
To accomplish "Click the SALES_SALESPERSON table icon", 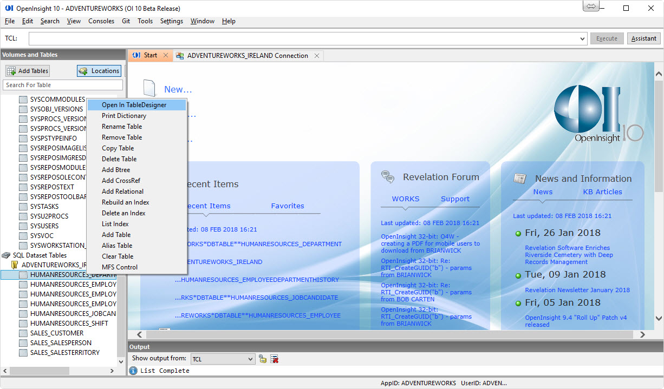I will pos(23,343).
